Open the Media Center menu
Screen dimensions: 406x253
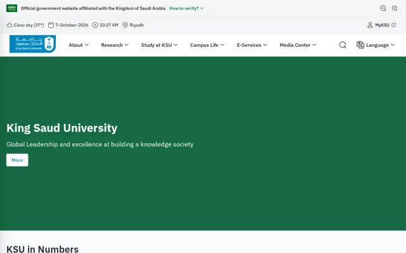tap(298, 45)
